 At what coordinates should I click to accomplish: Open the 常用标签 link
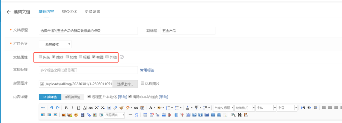[x=147, y=70]
